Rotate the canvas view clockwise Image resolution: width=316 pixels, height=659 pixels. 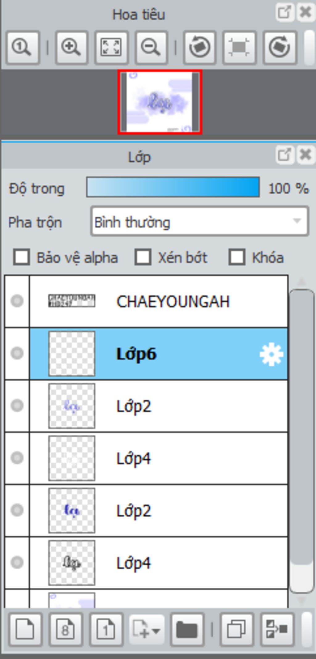pos(280,48)
